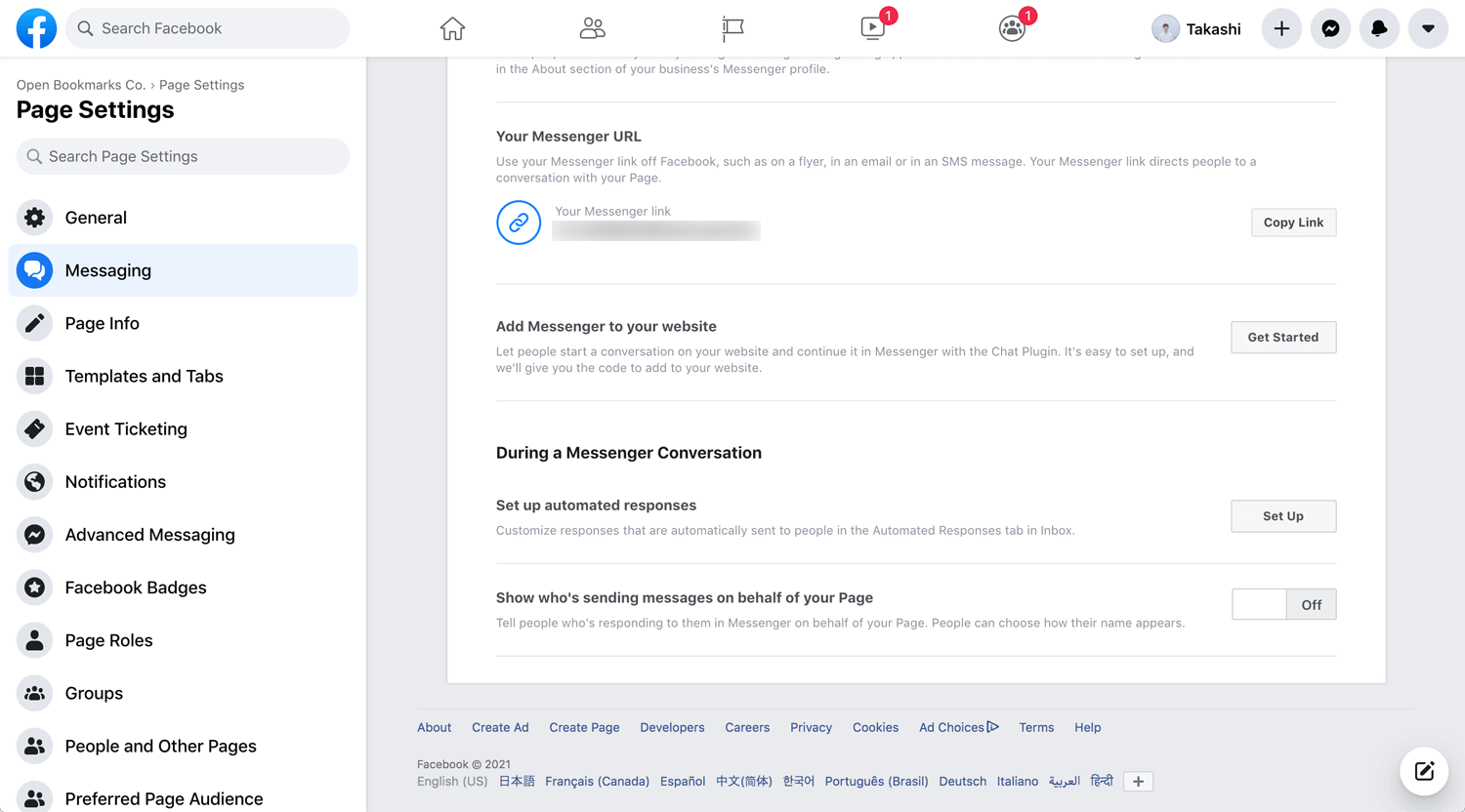Click the Facebook Badges star icon
The height and width of the screenshot is (812, 1465).
(34, 587)
